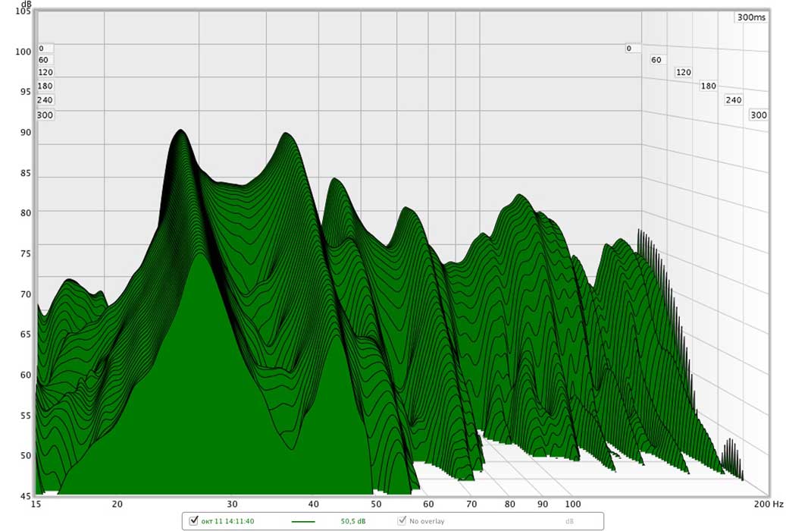Click the 60 time marker beside the dB axis

coord(43,60)
